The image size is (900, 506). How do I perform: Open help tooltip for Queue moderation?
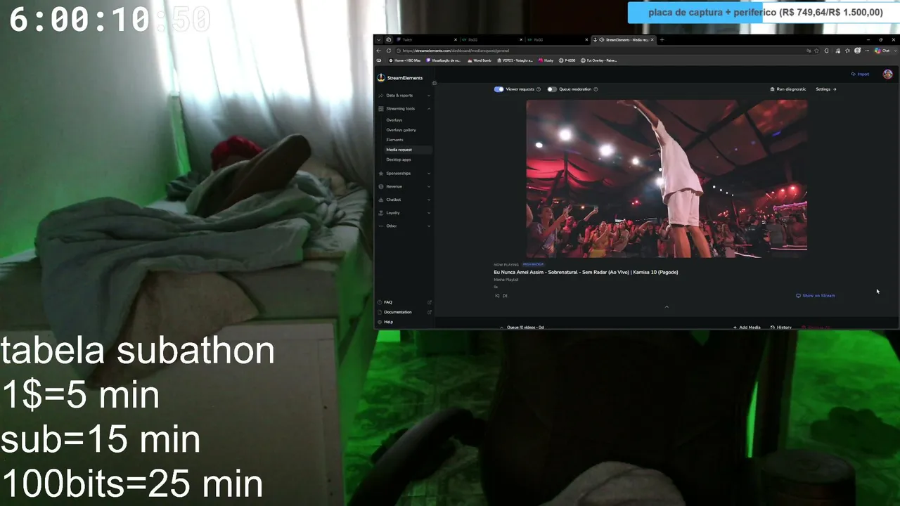[x=596, y=89]
